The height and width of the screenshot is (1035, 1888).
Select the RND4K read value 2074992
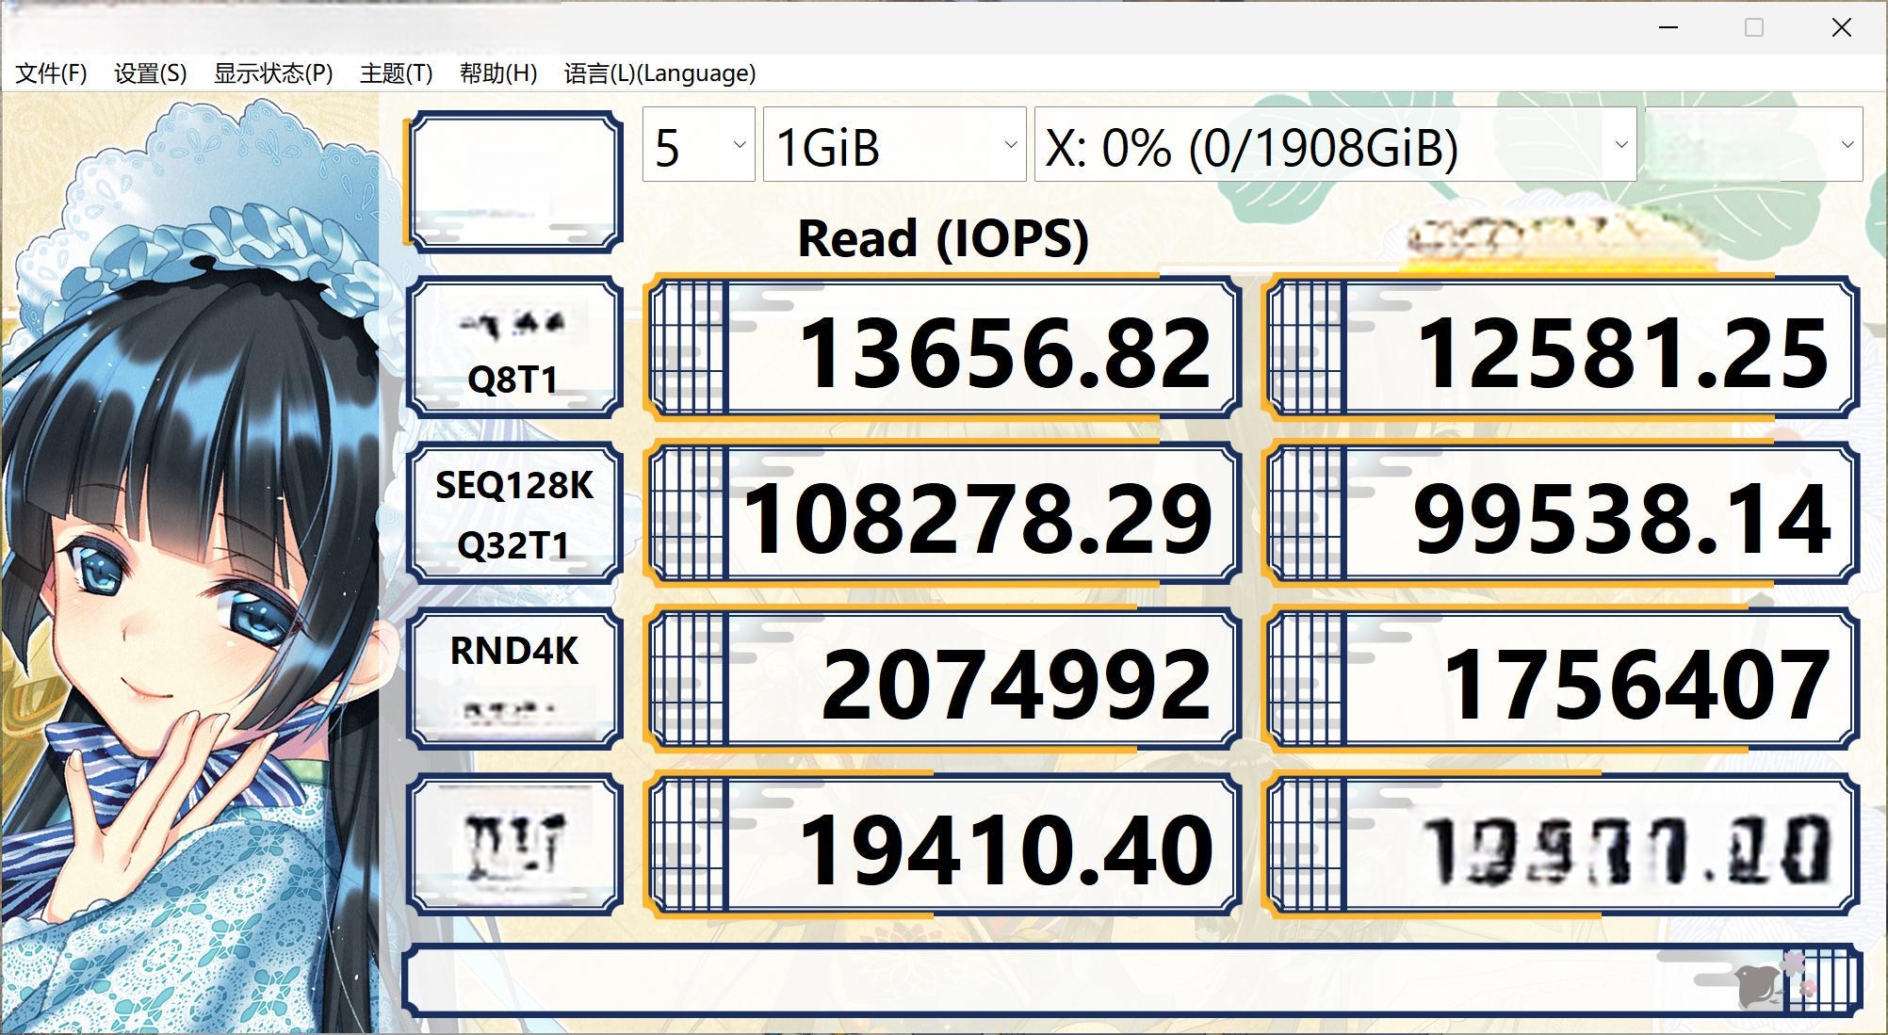click(943, 679)
